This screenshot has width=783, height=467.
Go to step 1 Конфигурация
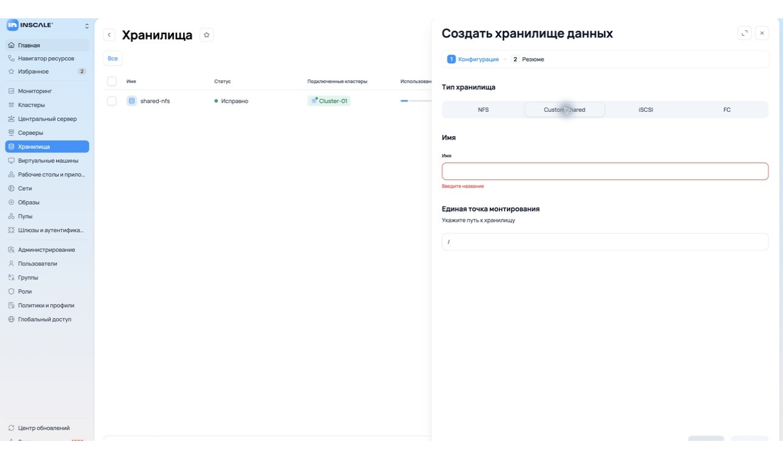tap(473, 59)
